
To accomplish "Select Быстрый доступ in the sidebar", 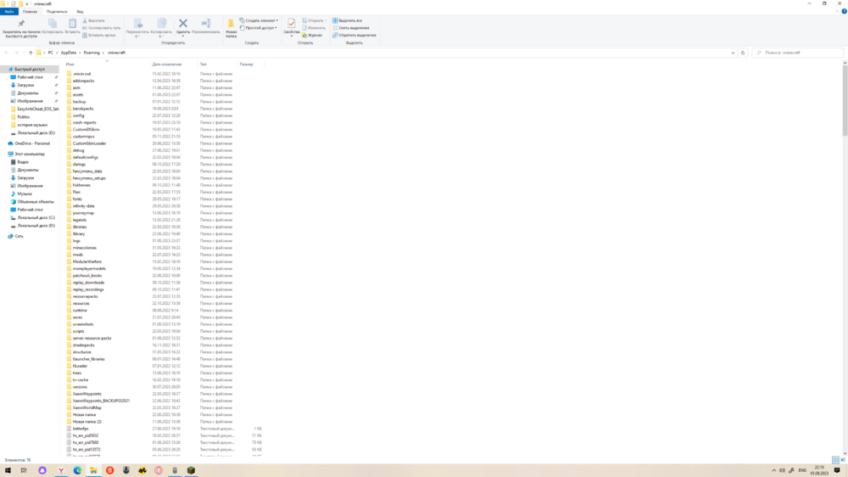I will 30,70.
